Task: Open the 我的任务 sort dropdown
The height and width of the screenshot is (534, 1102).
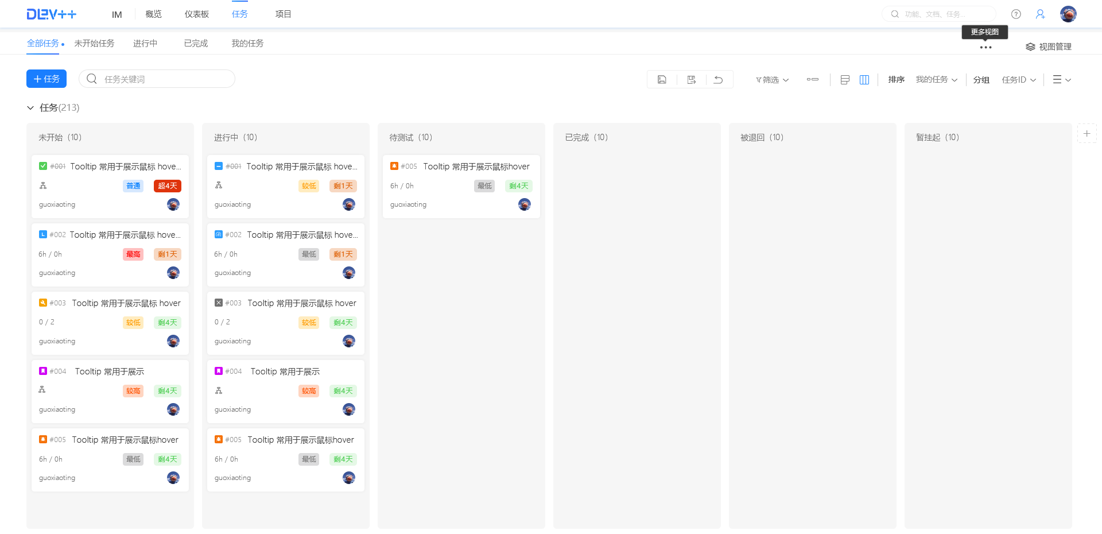Action: [x=936, y=80]
